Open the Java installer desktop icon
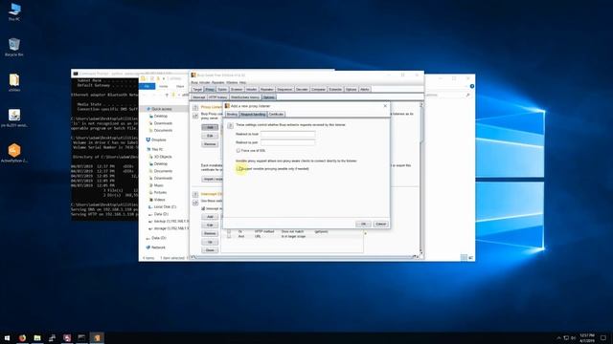This screenshot has width=613, height=344. (x=14, y=118)
